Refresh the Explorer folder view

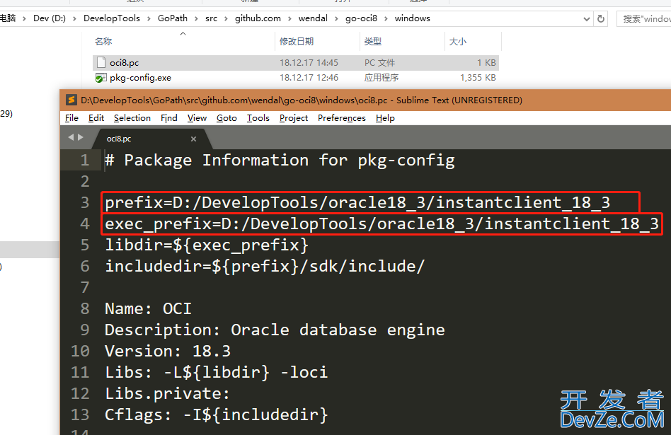click(601, 19)
